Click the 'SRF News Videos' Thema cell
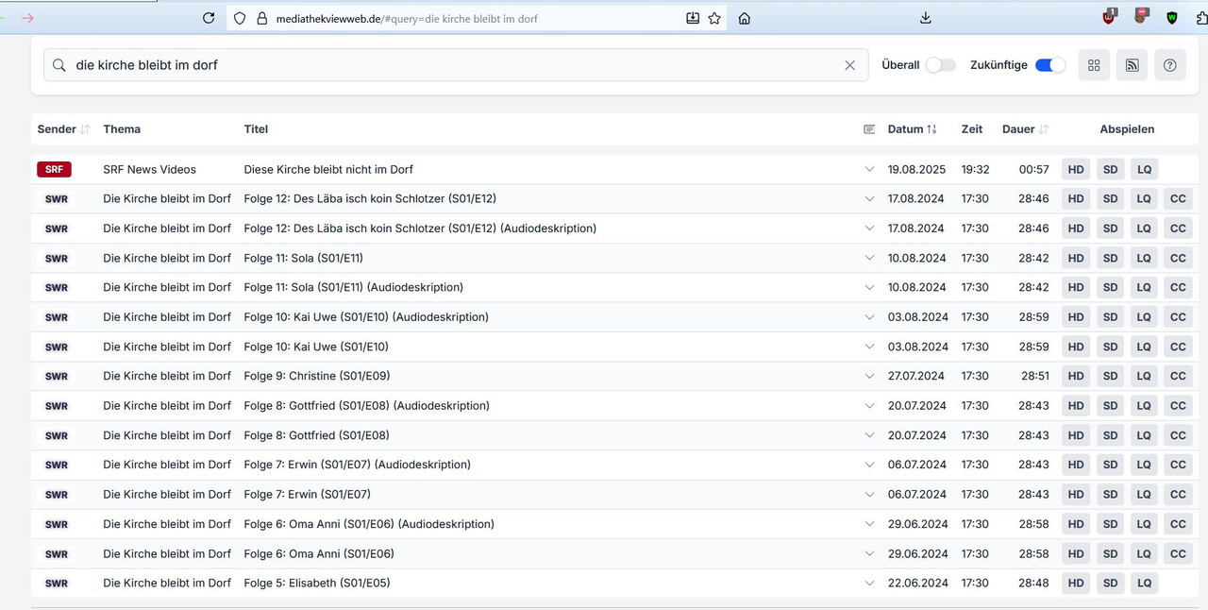The image size is (1208, 610). point(150,170)
